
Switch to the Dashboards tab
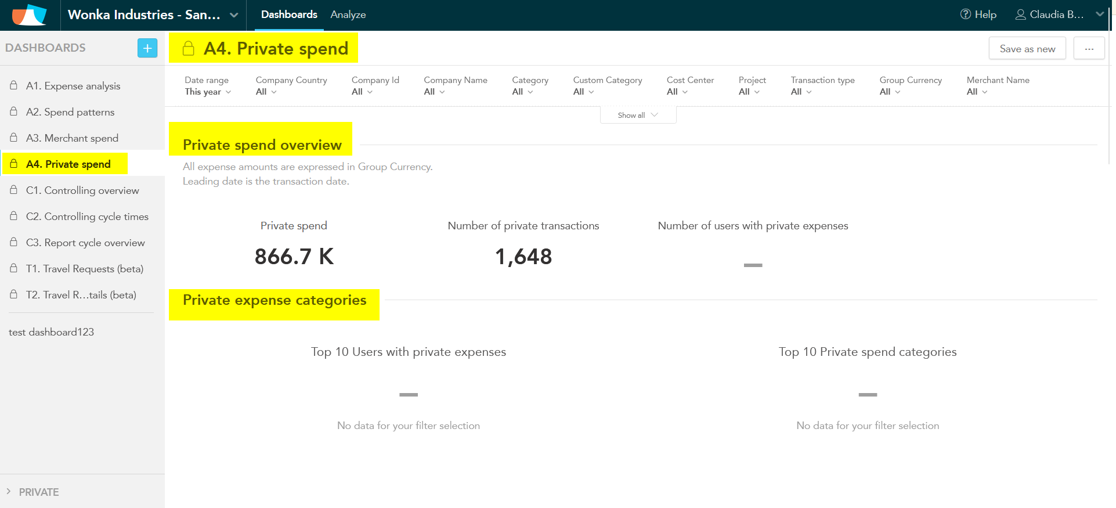click(x=289, y=15)
